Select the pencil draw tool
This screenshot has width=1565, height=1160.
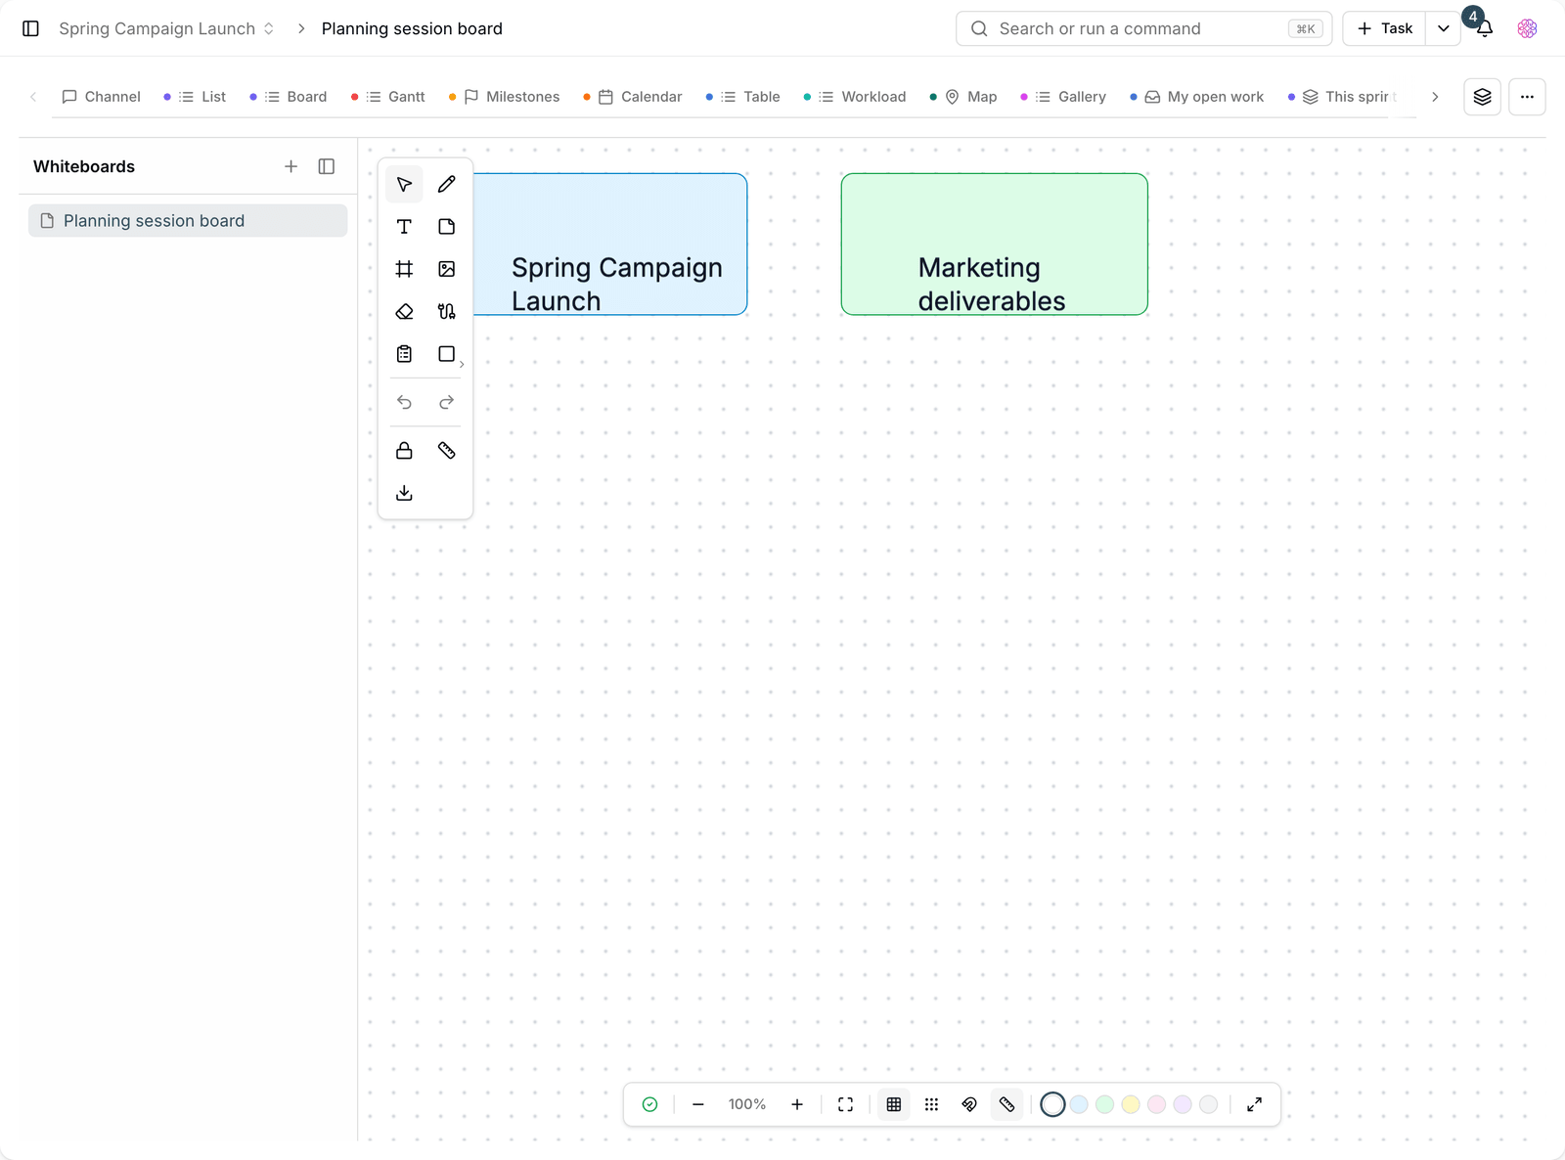click(x=446, y=184)
